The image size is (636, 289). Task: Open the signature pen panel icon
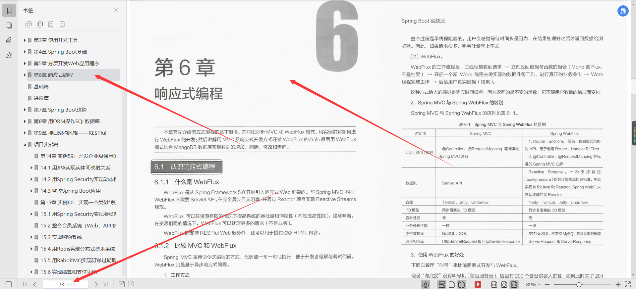tap(9, 55)
